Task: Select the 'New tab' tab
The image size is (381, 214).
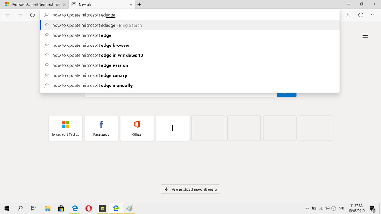Action: click(x=102, y=4)
